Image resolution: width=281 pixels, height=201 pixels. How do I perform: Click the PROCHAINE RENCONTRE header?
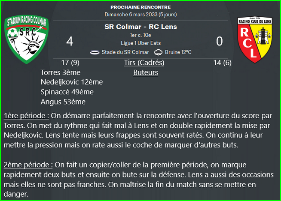click(x=140, y=7)
